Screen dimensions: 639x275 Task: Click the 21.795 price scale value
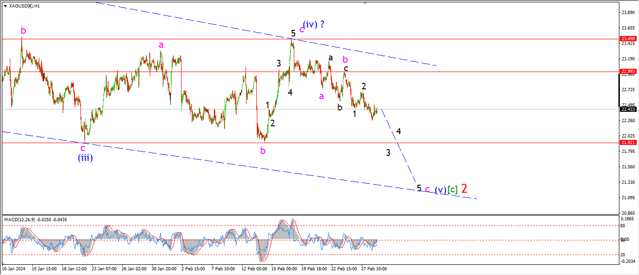(x=627, y=152)
